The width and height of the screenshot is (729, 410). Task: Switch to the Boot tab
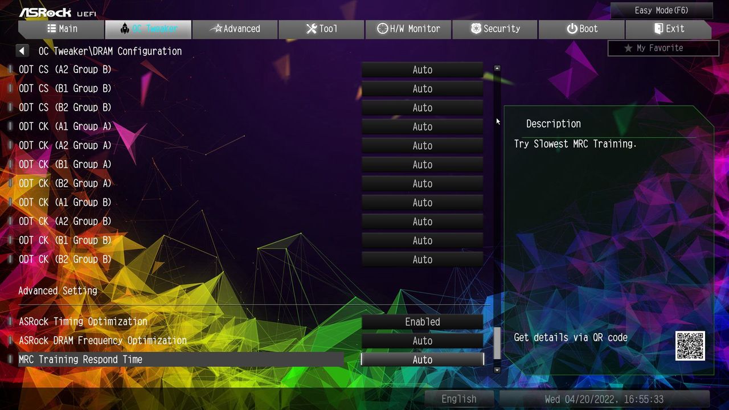click(x=581, y=29)
